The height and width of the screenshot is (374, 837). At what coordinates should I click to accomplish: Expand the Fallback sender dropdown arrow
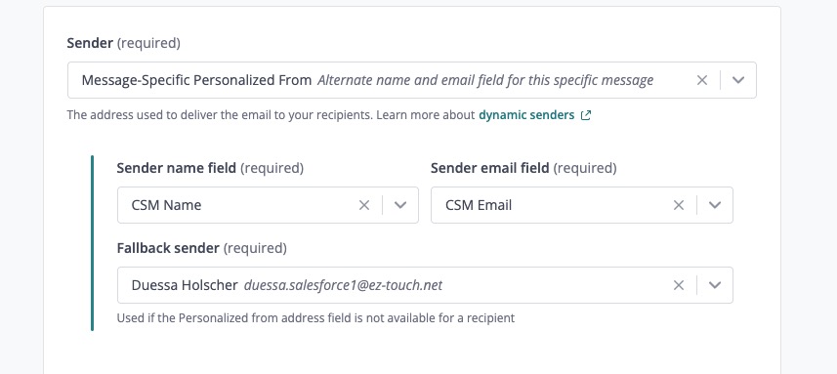(715, 285)
